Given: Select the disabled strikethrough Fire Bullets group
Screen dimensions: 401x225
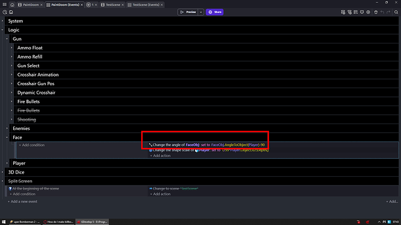Looking at the screenshot, I should click(x=28, y=110).
